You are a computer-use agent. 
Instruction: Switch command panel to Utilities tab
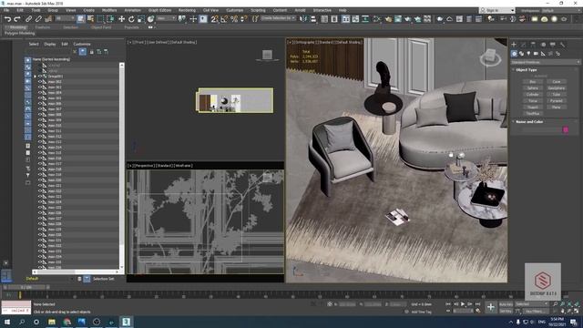click(563, 45)
